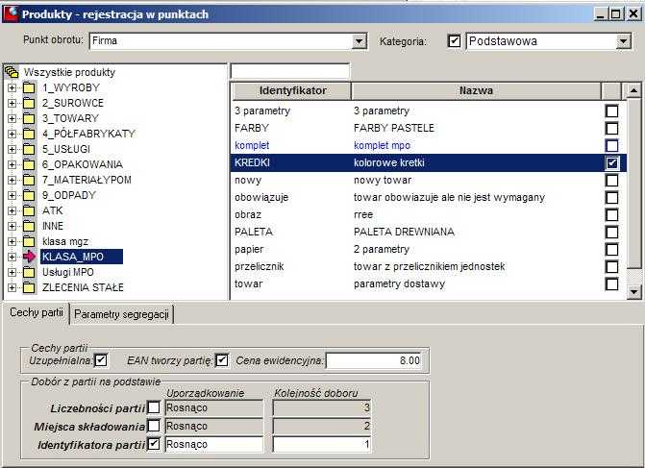Click the product list scrollbar thumb
Screen dimensions: 645x468
click(x=633, y=184)
